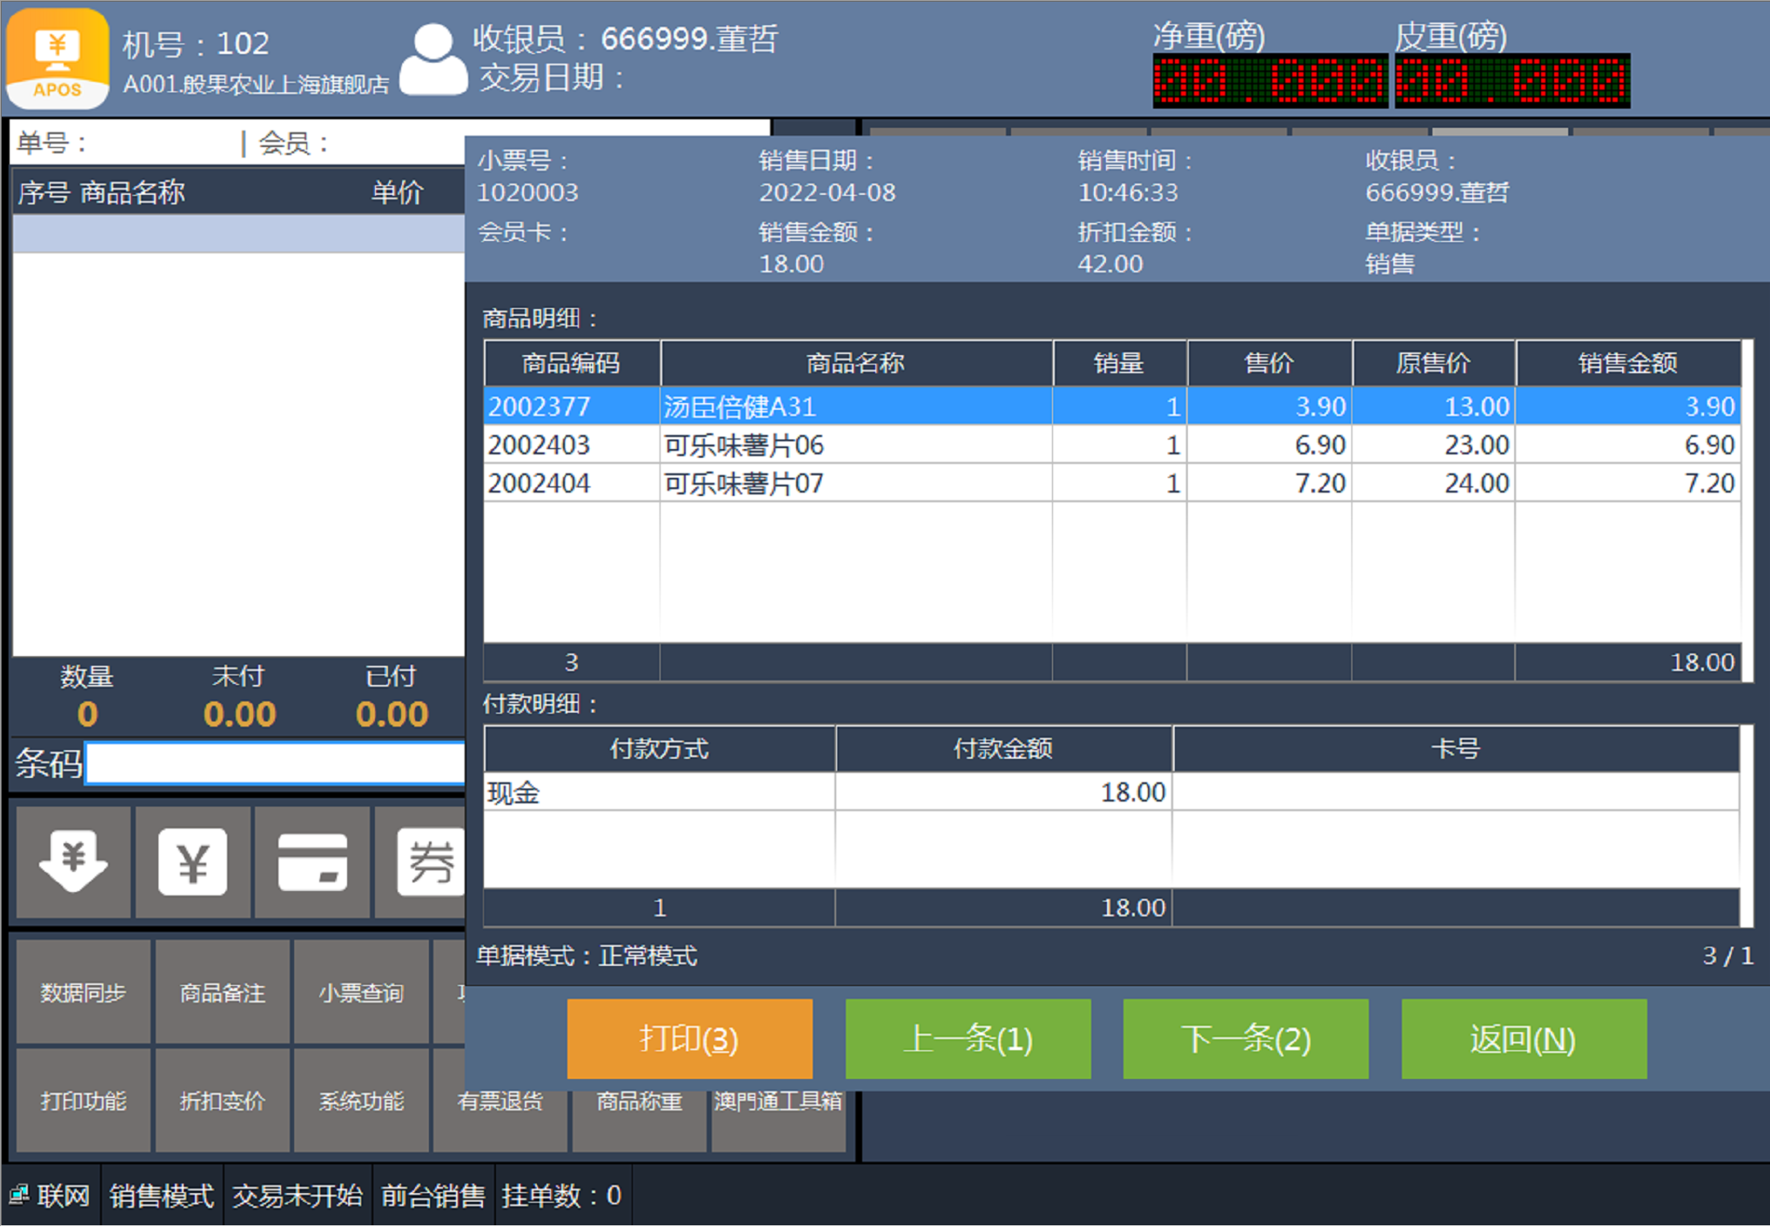The image size is (1770, 1227).
Task: Click the APOS yen logo icon
Action: [57, 57]
